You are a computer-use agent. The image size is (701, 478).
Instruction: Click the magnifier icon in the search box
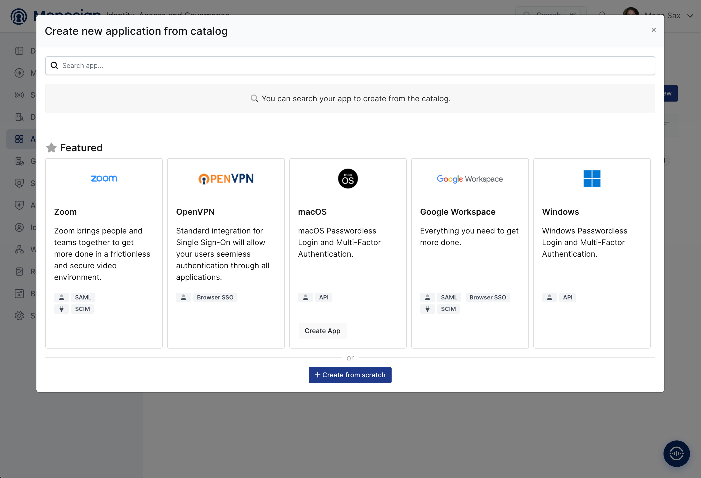tap(54, 65)
